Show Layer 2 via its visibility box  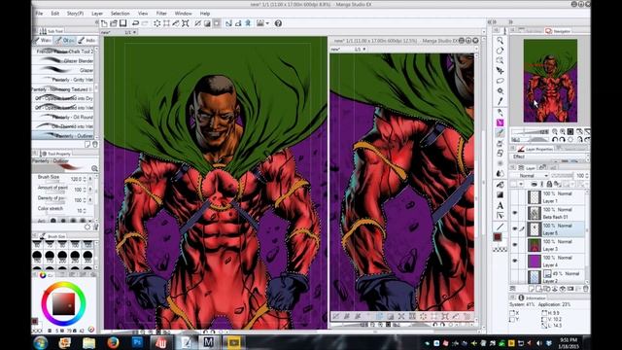[515, 276]
